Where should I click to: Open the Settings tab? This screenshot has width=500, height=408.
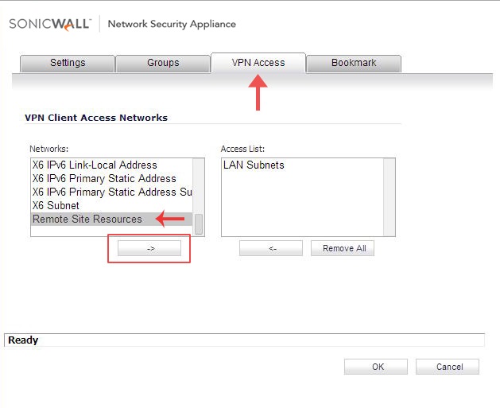[68, 63]
